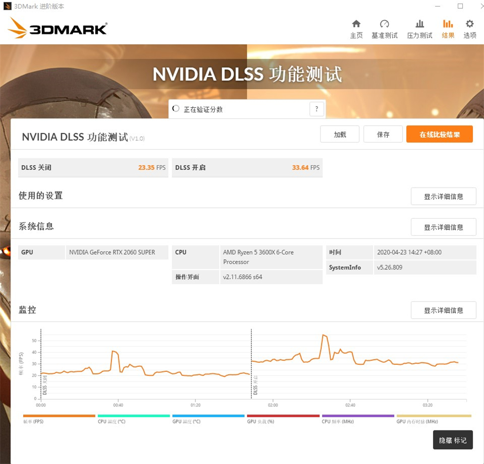This screenshot has height=464, width=484.
Task: Select the DLSS 关闭 result panel
Action: point(94,167)
